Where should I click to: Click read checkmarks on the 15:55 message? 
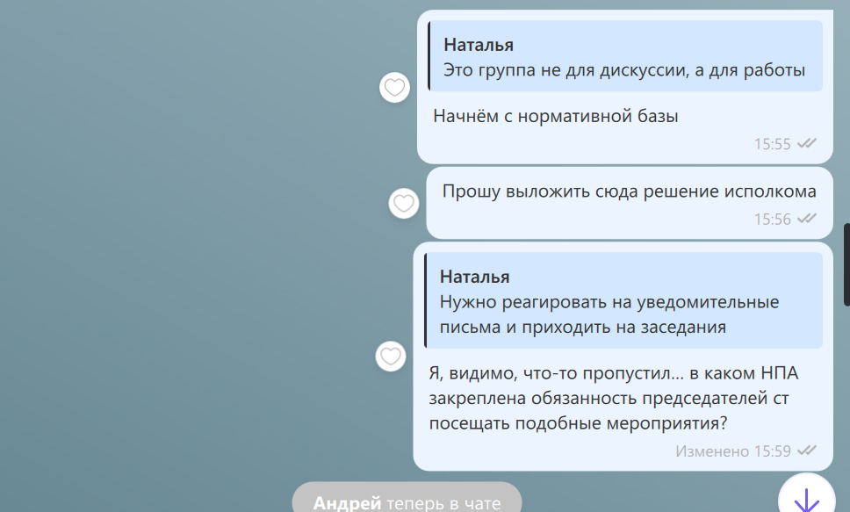click(x=806, y=144)
